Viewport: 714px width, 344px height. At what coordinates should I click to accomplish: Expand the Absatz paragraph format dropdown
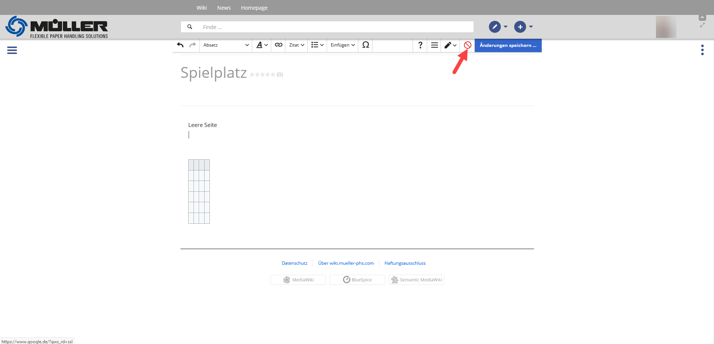tap(226, 45)
